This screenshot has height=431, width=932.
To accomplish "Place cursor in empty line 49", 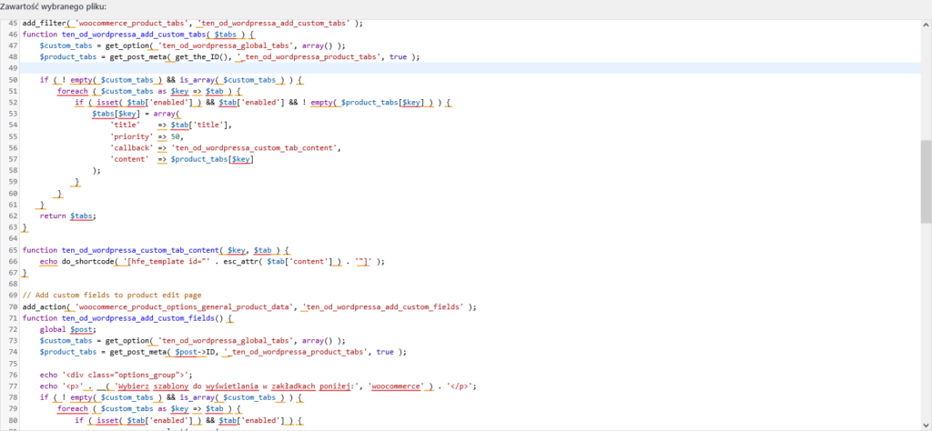I will point(470,68).
